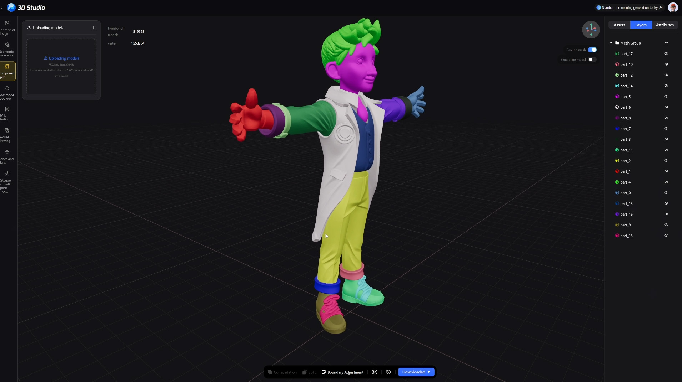Viewport: 682px width, 382px height.
Task: Open the Texture drawing tool
Action: pyautogui.click(x=7, y=135)
